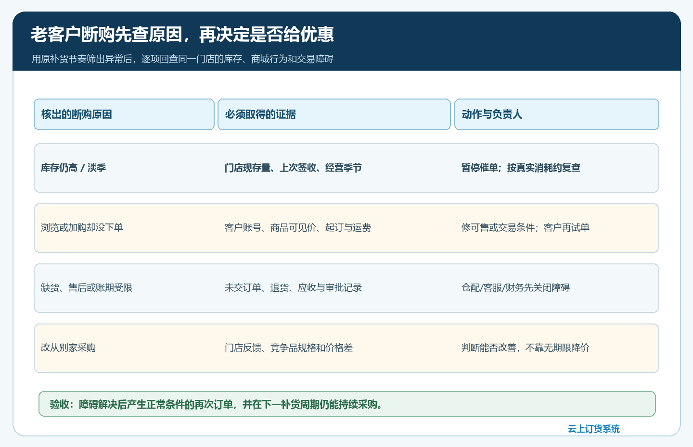
Task: Click the cell 改从别家采购
Action: click(x=68, y=348)
